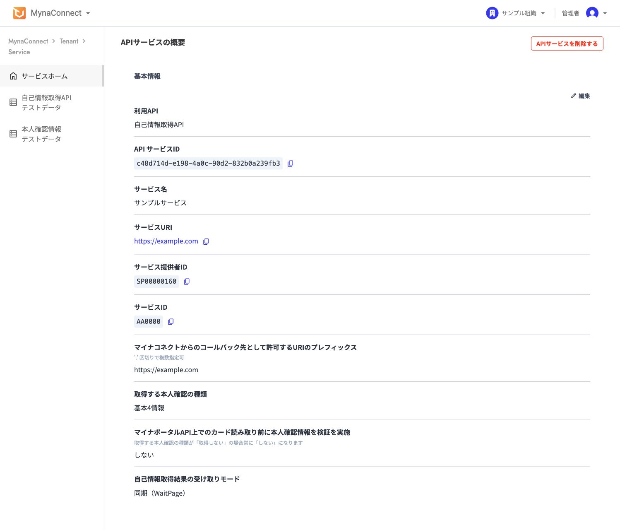
Task: Click the 基本4情報 value
Action: pyautogui.click(x=149, y=408)
